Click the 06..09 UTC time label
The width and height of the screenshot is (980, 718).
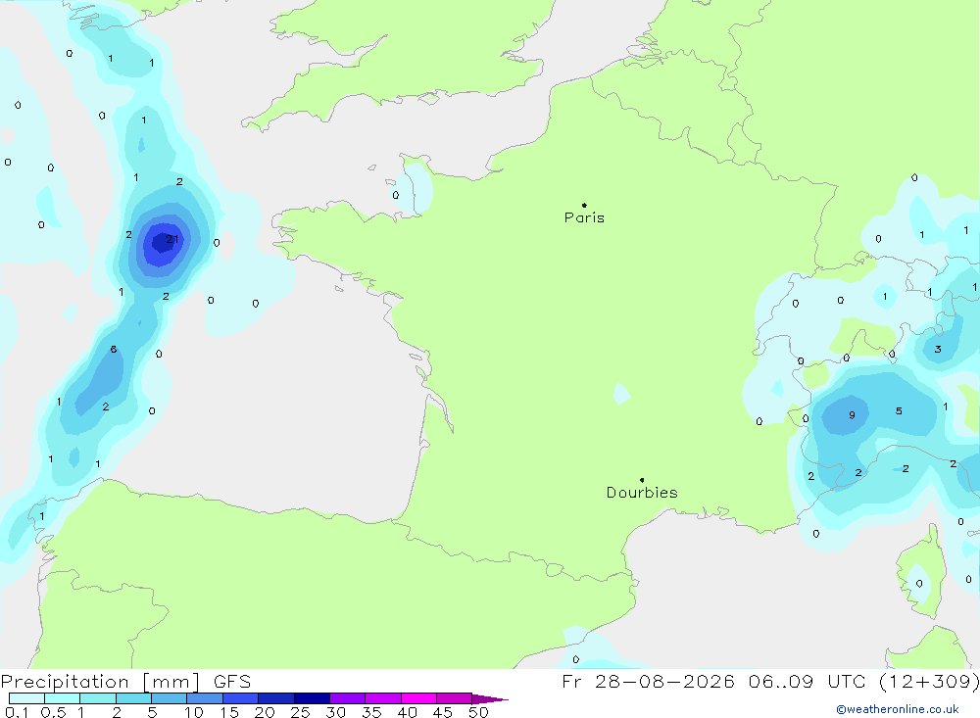tap(808, 681)
